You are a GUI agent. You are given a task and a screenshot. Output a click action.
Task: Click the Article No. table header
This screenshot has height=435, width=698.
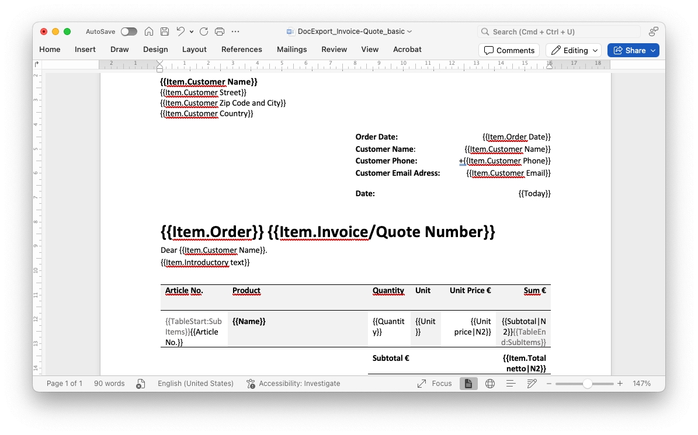184,290
